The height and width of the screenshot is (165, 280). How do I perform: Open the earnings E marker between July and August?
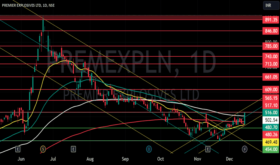click(x=73, y=149)
